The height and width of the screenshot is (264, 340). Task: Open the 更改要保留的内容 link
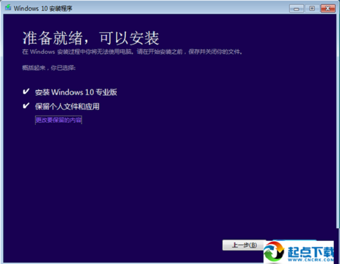click(58, 120)
